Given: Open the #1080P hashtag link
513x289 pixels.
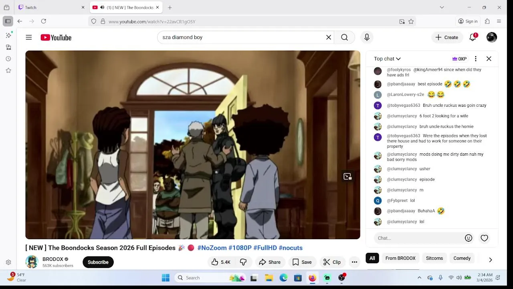Looking at the screenshot, I should (240, 248).
